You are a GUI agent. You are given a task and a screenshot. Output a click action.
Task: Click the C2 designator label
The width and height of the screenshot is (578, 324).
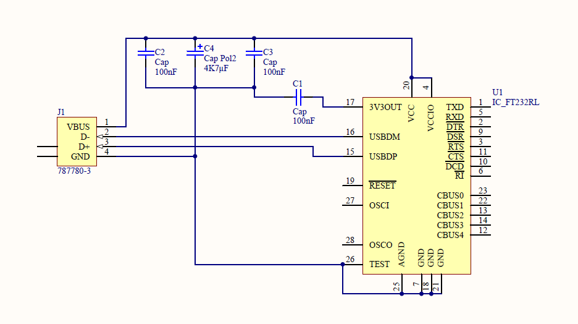point(159,52)
